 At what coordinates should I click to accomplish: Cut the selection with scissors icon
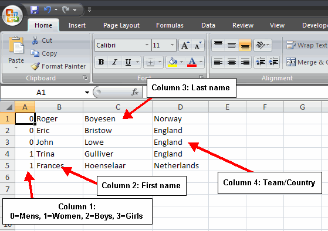coord(42,40)
